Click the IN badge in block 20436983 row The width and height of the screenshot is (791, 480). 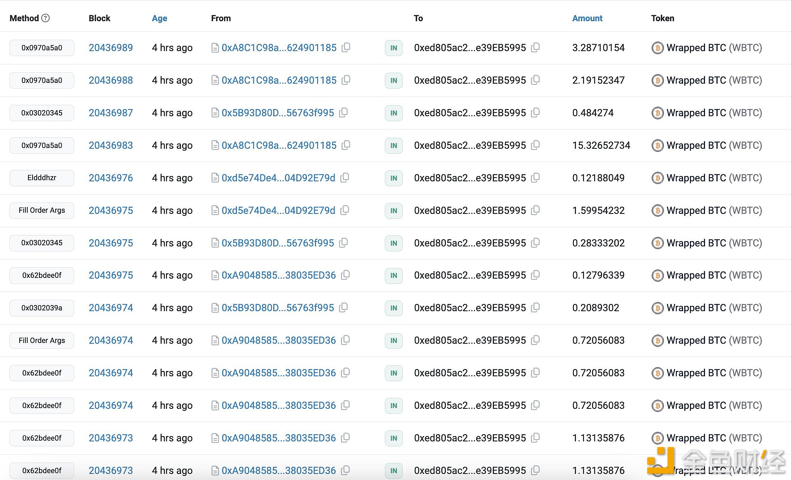[x=394, y=146]
